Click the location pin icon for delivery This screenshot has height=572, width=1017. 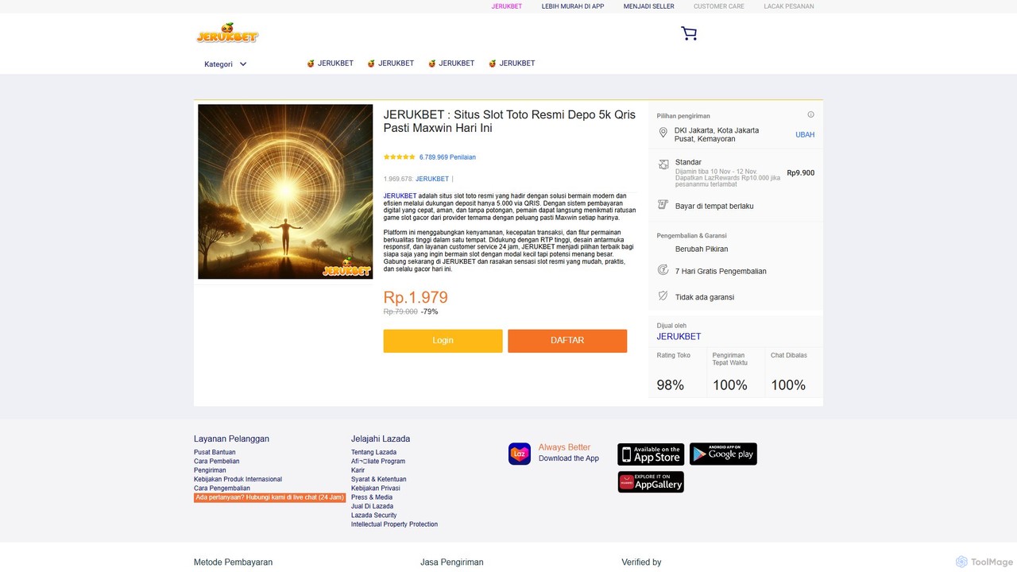663,133
